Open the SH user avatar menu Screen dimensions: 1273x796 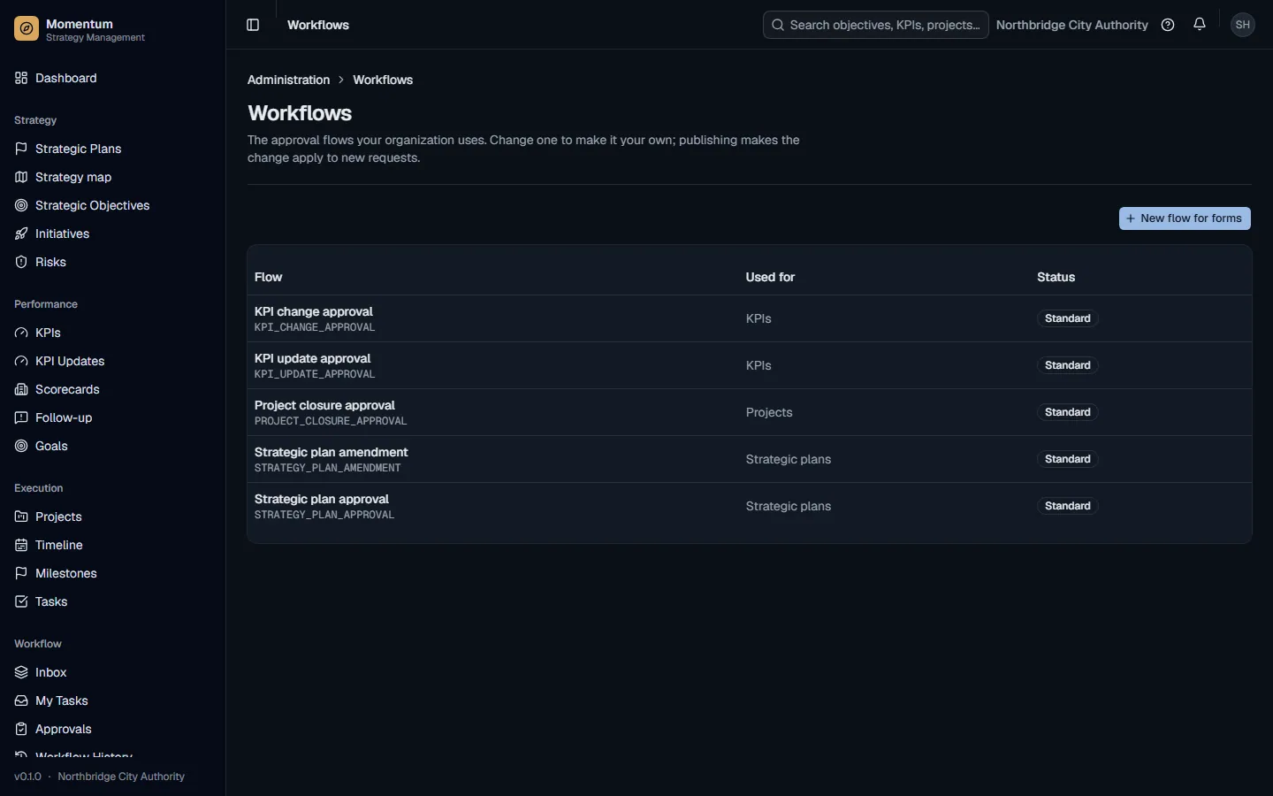click(x=1243, y=25)
